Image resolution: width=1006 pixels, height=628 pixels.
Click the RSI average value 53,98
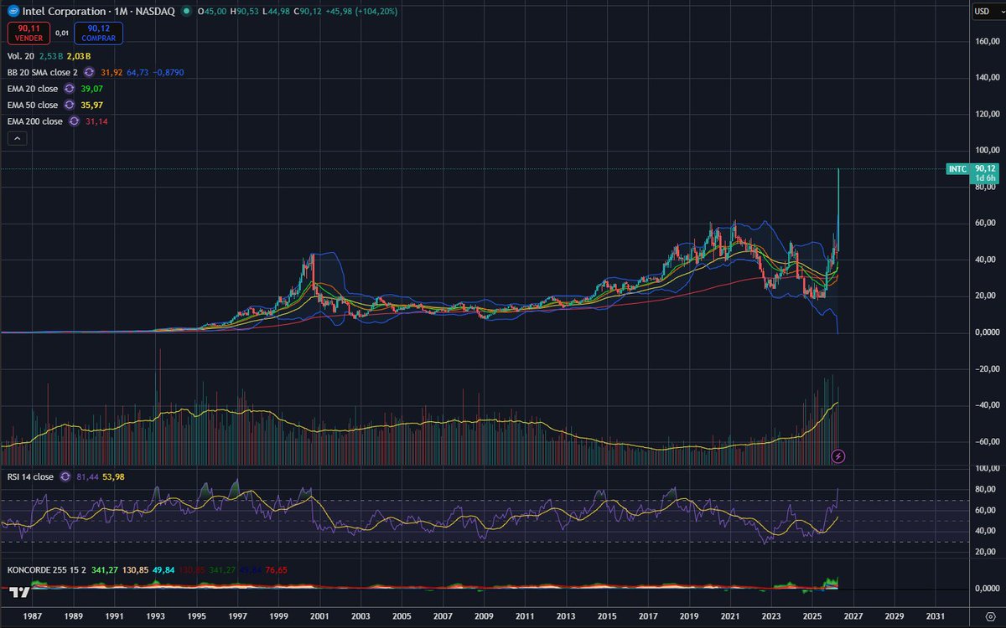pos(113,477)
